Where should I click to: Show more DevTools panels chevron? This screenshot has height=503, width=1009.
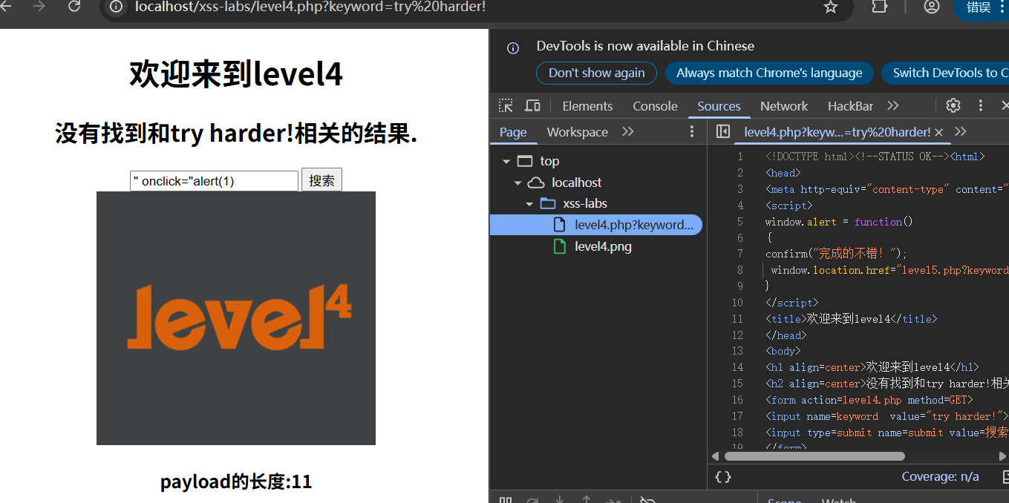(x=893, y=105)
